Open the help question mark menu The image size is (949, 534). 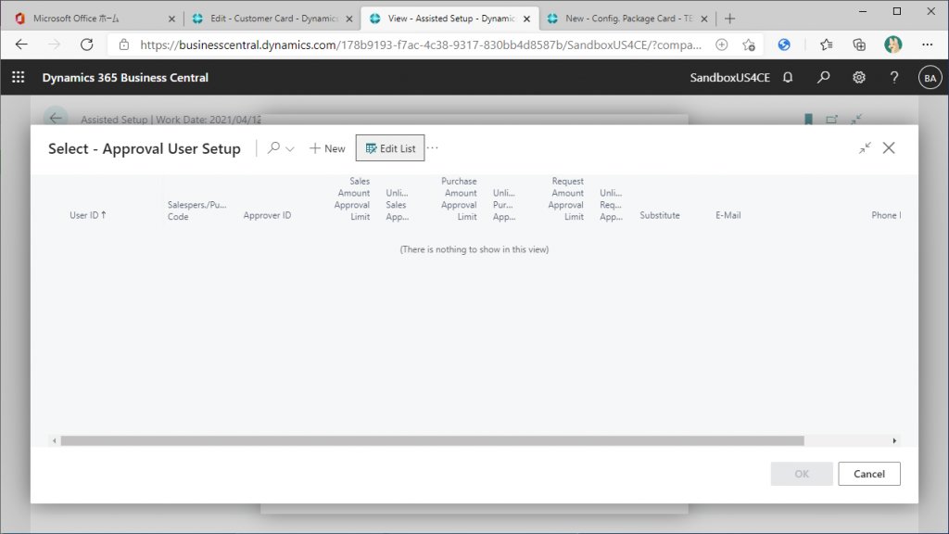point(894,78)
